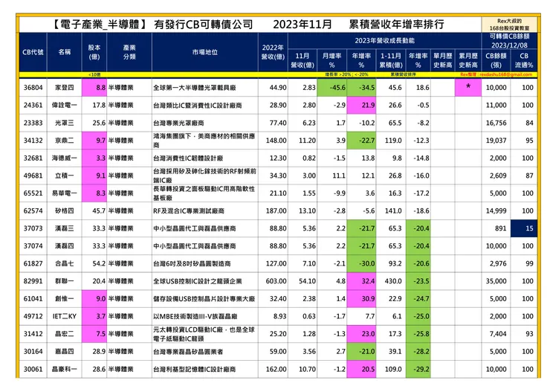Screen dimensions: 550x389
Task: Click the CB代號 column header
Action: point(33,52)
